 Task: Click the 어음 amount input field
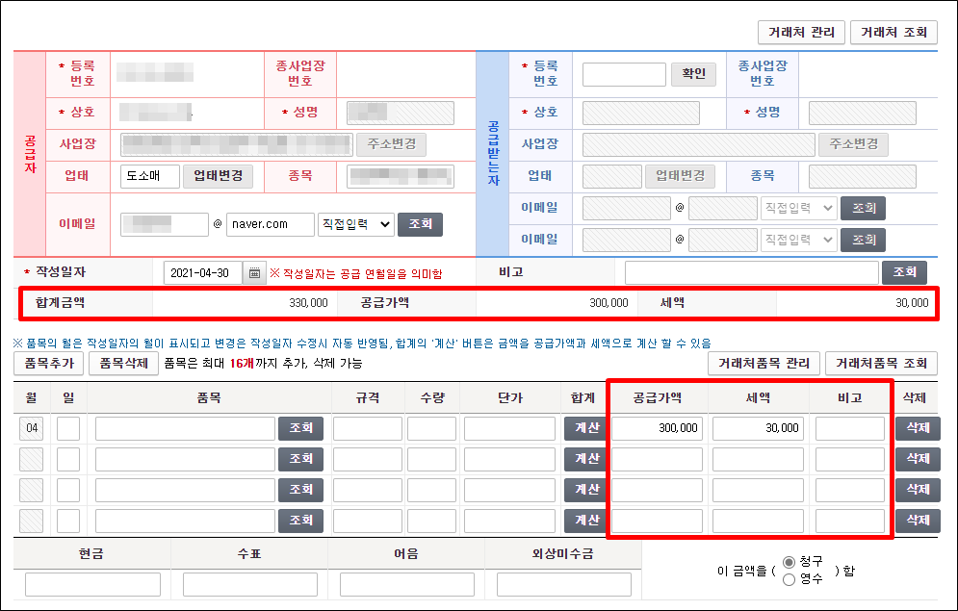point(407,584)
